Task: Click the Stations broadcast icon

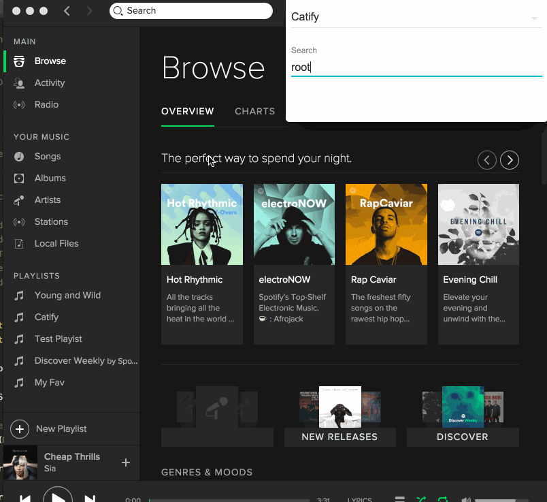Action: (x=19, y=222)
